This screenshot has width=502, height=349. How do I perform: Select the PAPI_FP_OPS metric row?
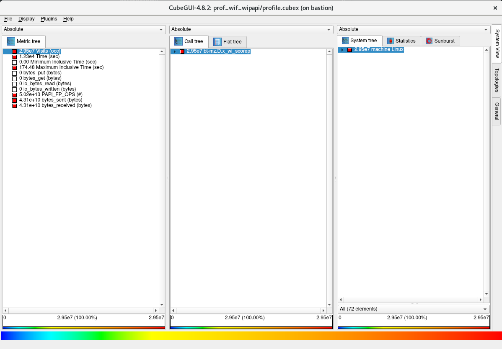point(50,94)
